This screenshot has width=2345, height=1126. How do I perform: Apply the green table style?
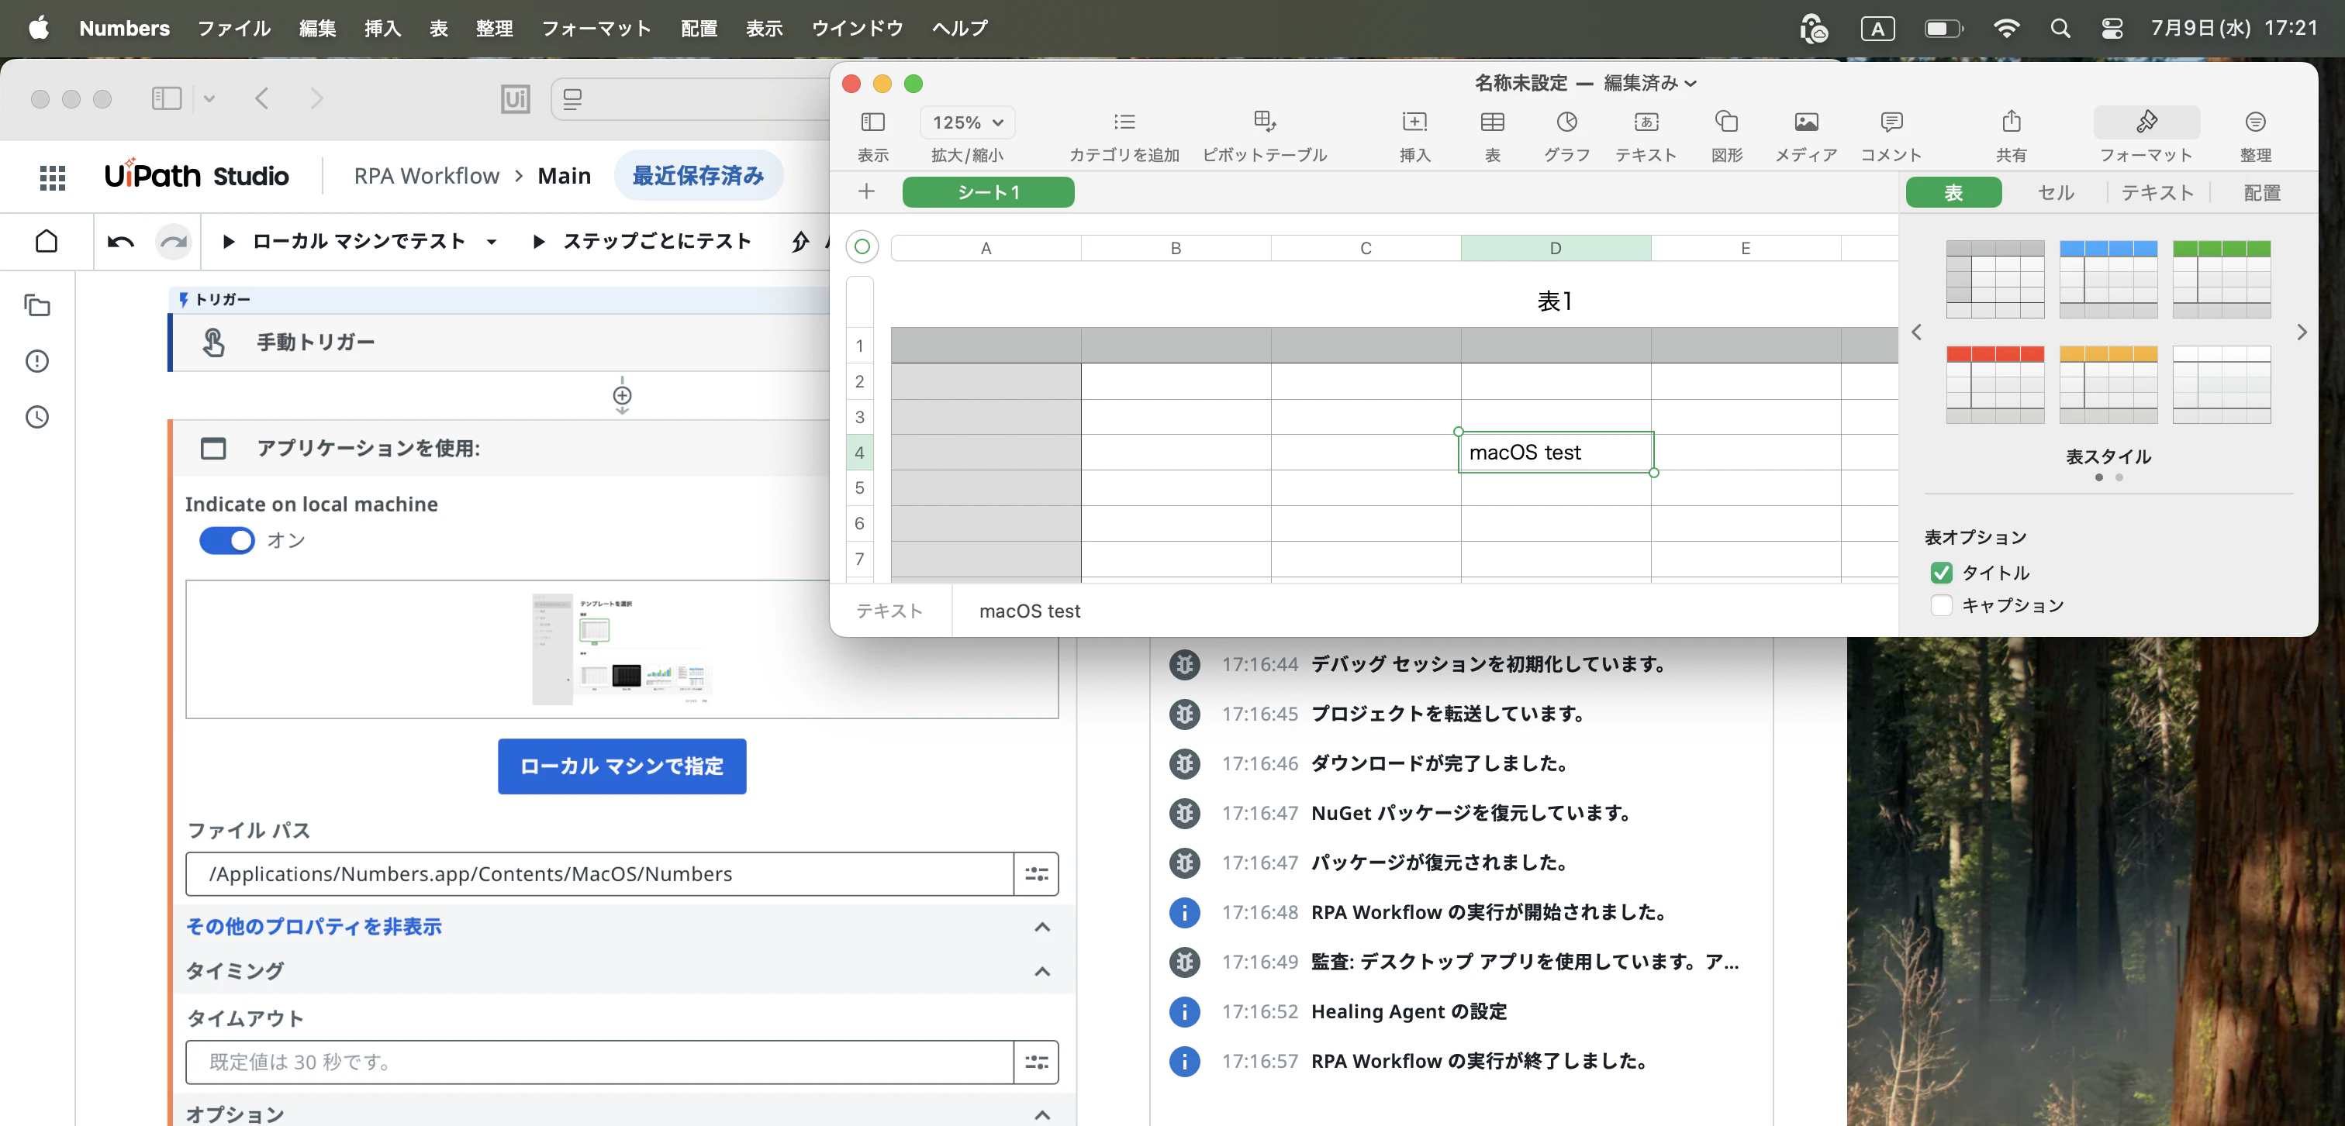tap(2221, 278)
